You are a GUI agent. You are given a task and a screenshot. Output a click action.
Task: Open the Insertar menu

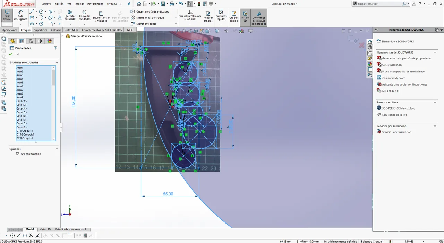click(x=79, y=4)
